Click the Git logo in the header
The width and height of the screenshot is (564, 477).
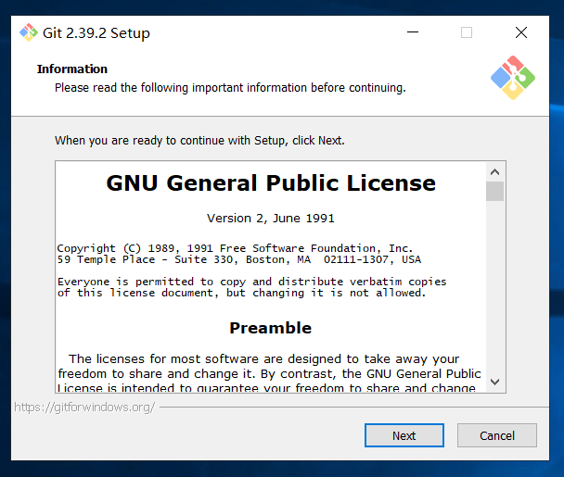[513, 78]
